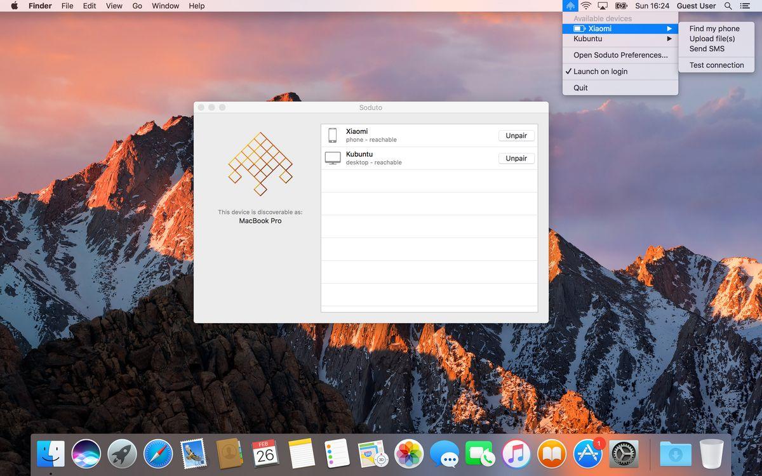
Task: Open Safari from the dock
Action: coord(157,454)
